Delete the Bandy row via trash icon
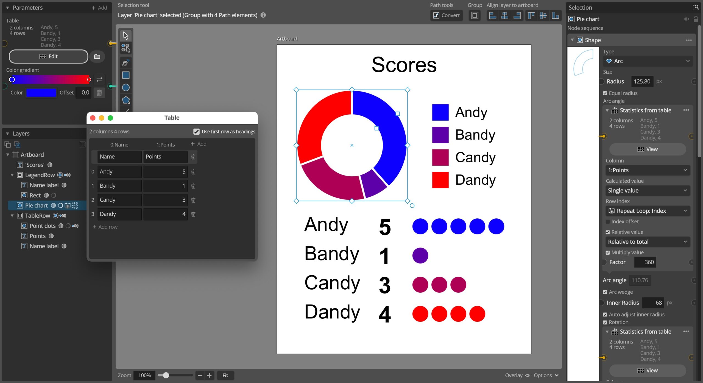Screen dimensions: 703x383 [x=193, y=186]
